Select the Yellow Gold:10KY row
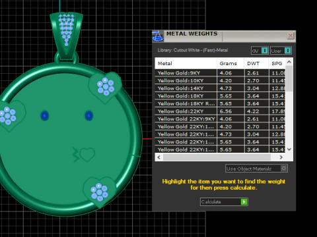 point(220,80)
